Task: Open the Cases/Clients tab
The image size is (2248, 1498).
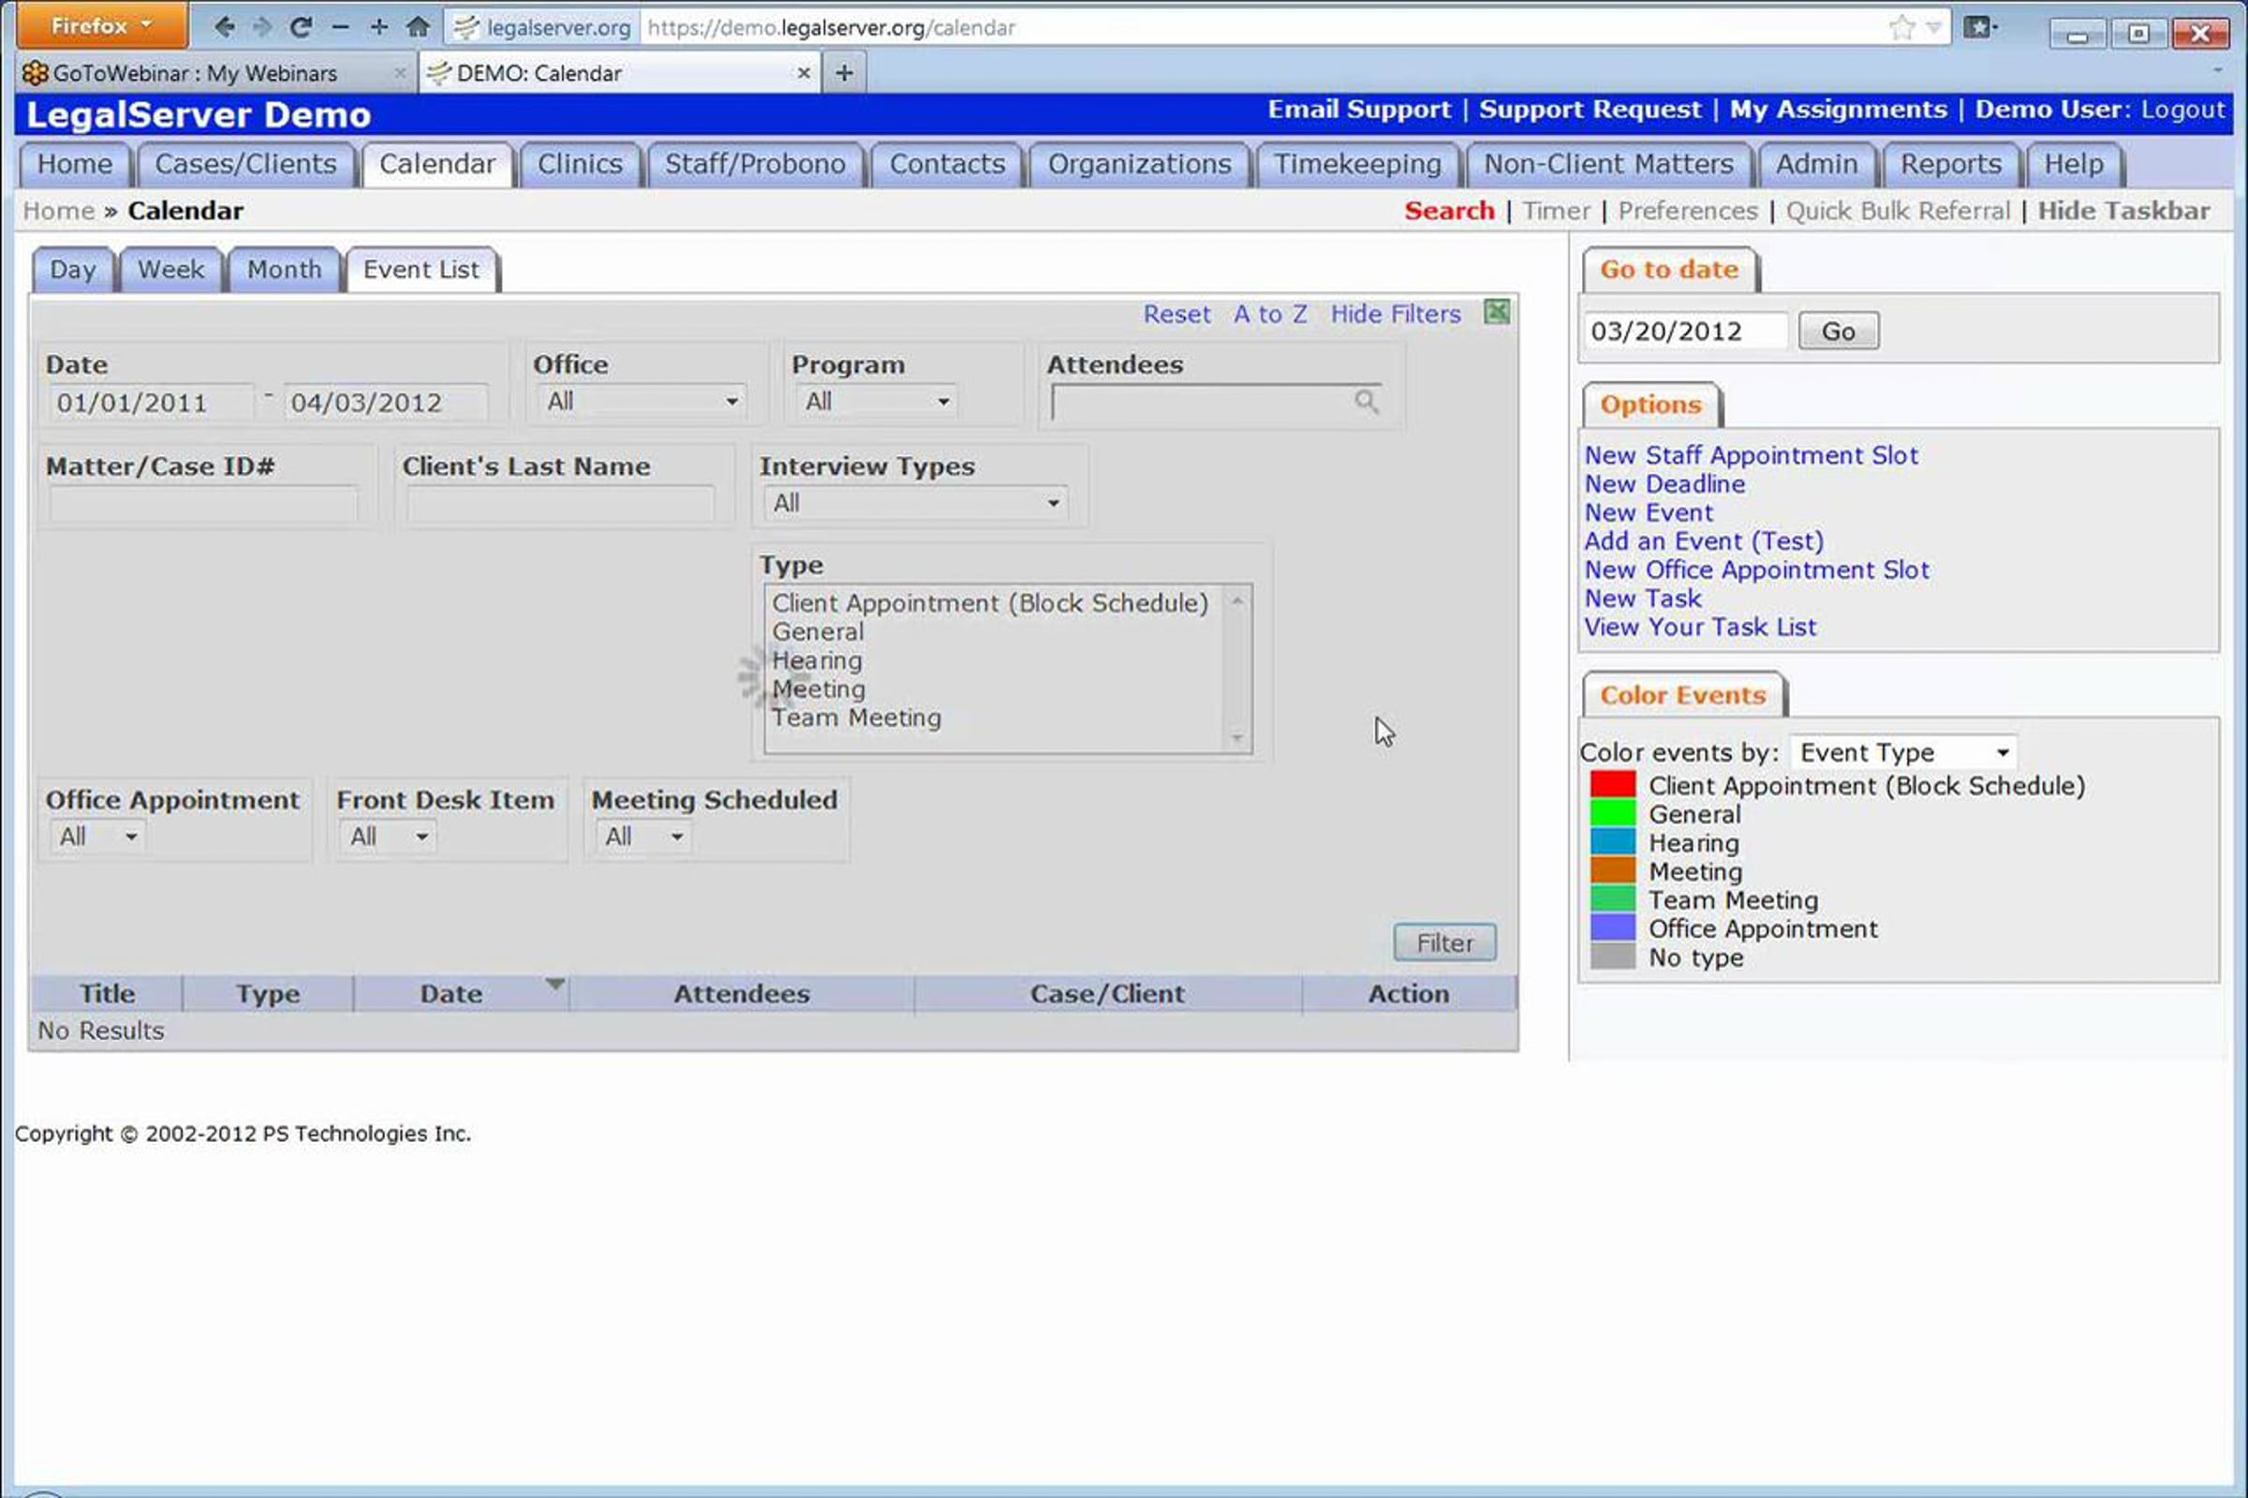Action: 245,164
